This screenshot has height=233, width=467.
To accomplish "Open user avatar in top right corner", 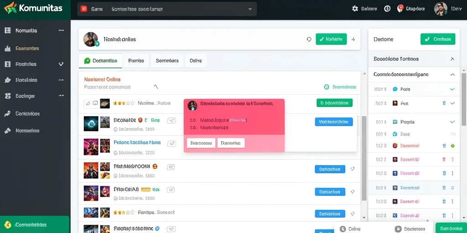I will (441, 9).
